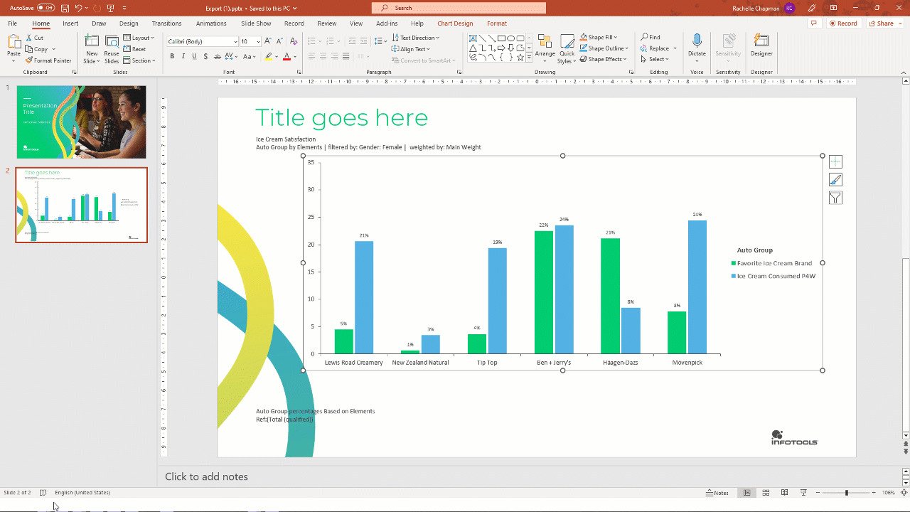
Task: Toggle underline formatting
Action: coord(194,56)
